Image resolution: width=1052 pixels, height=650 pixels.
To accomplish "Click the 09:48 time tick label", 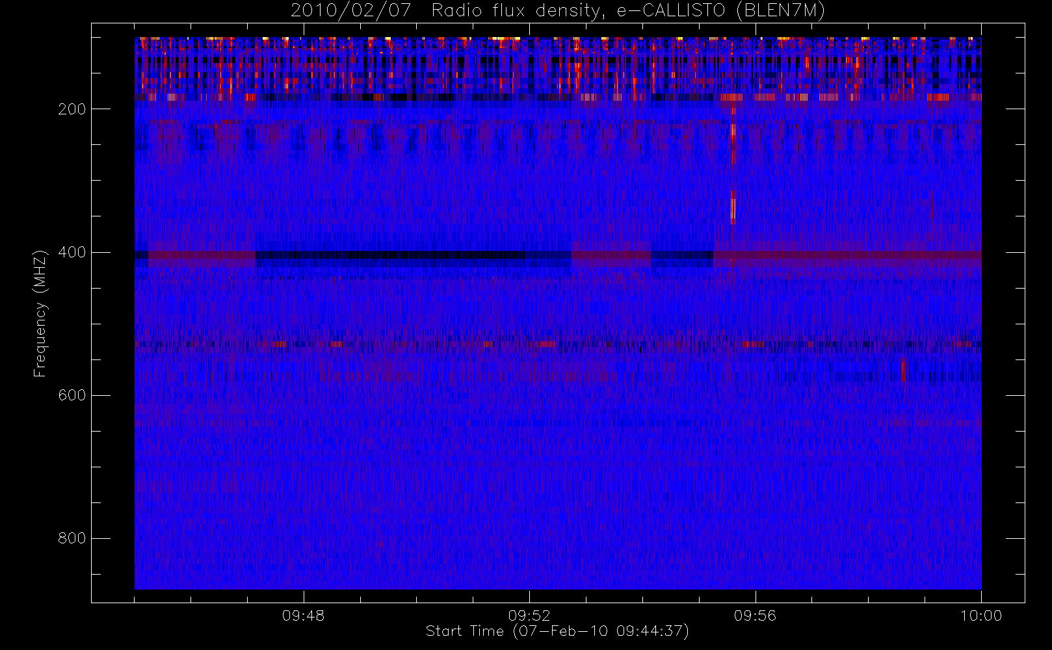I will click(x=303, y=616).
